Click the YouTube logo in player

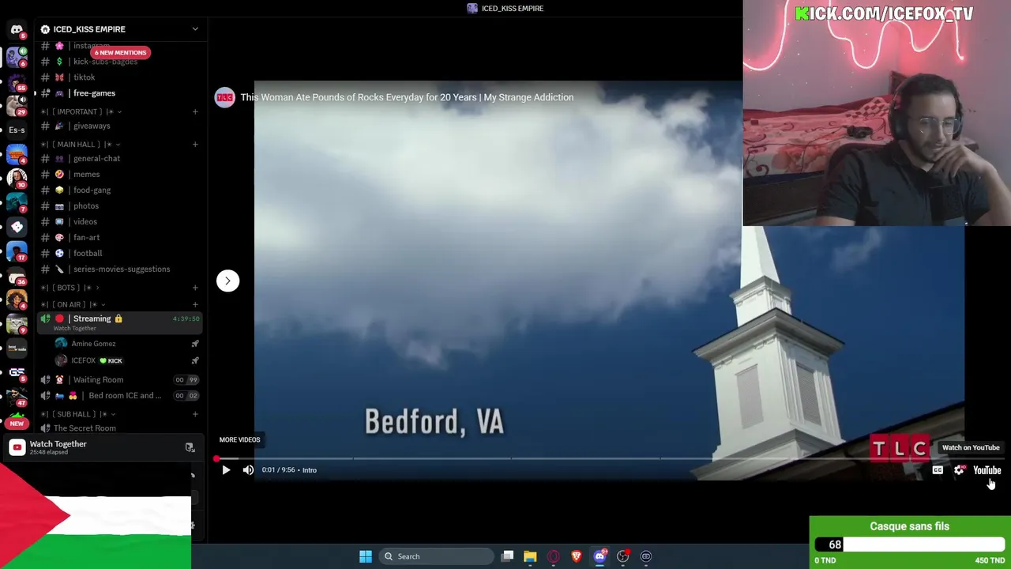pos(987,470)
